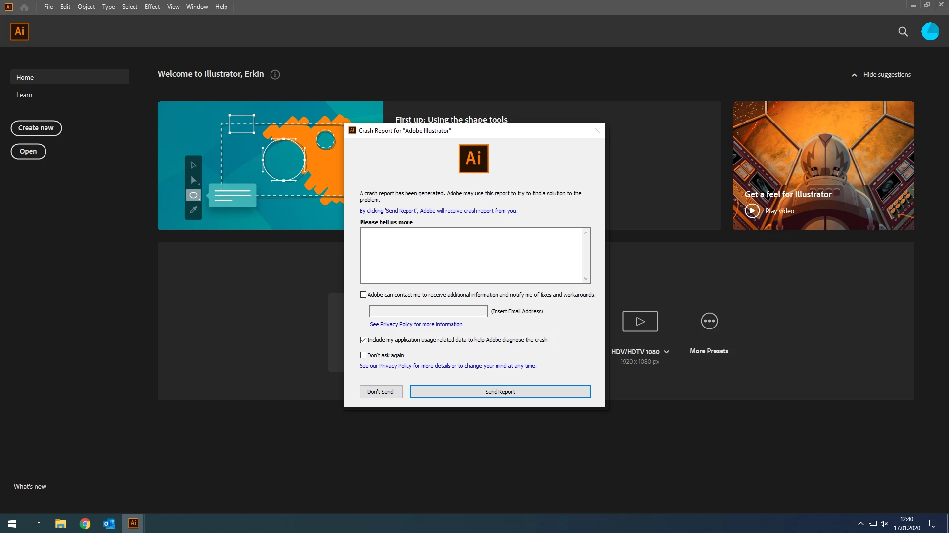Launch File Explorer from taskbar

coord(60,524)
